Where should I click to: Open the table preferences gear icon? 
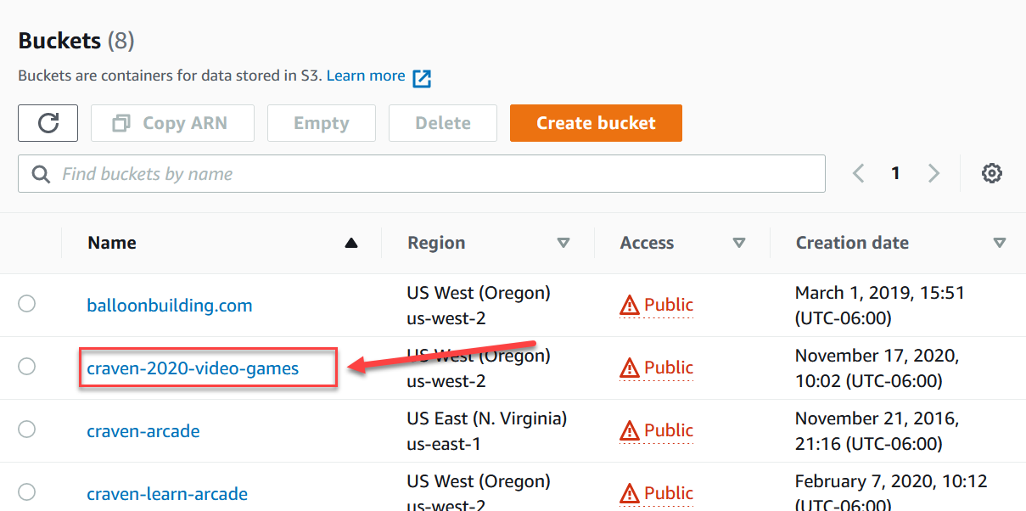point(992,173)
